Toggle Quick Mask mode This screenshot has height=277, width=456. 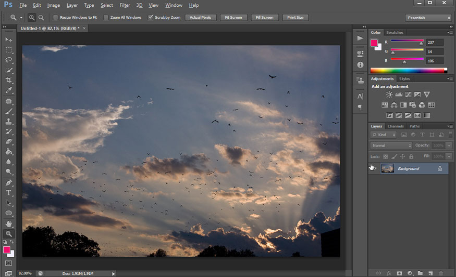(x=8, y=263)
